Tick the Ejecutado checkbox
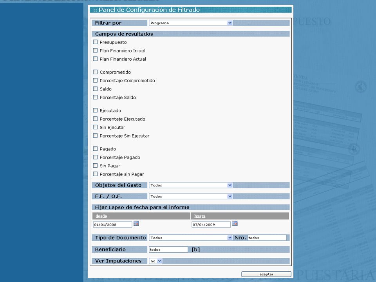376x282 pixels. tap(95, 110)
